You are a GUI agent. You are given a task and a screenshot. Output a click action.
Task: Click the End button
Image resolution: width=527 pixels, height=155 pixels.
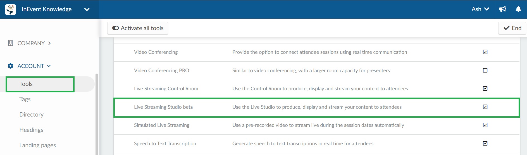pos(512,28)
